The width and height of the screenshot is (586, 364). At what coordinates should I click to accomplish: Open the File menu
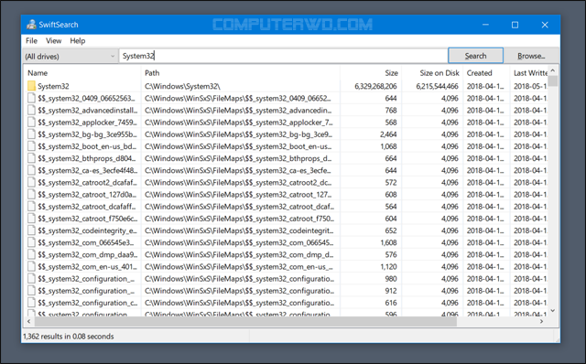(x=31, y=40)
